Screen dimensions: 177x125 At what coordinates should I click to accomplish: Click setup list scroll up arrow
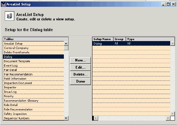[x=173, y=43]
